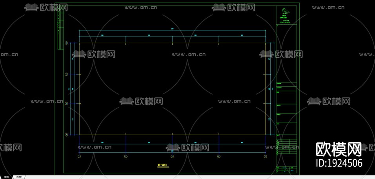Select grid axis bubble 3
The height and width of the screenshot is (179, 375).
point(172,157)
